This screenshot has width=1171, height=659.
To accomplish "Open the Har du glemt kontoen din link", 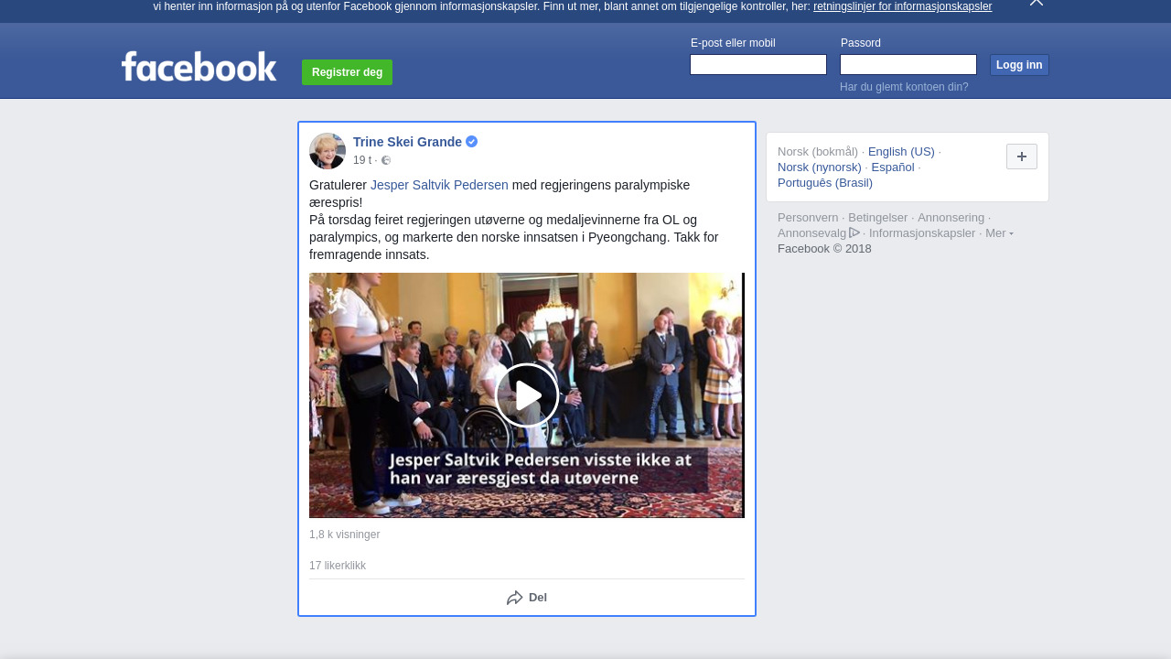I will (x=904, y=87).
